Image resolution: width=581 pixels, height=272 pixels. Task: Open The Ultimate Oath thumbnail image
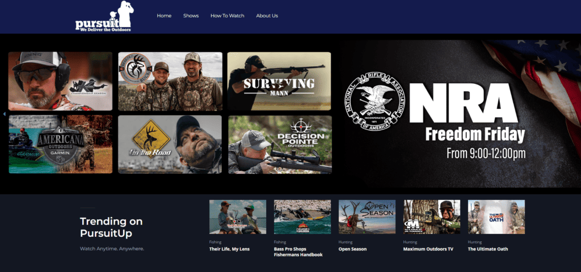tap(496, 217)
